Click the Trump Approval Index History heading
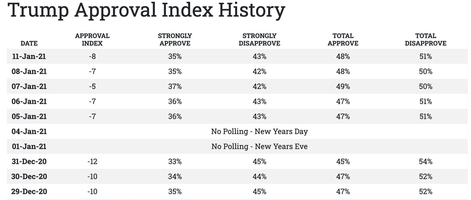Image resolution: width=471 pixels, height=200 pixels. (x=147, y=10)
